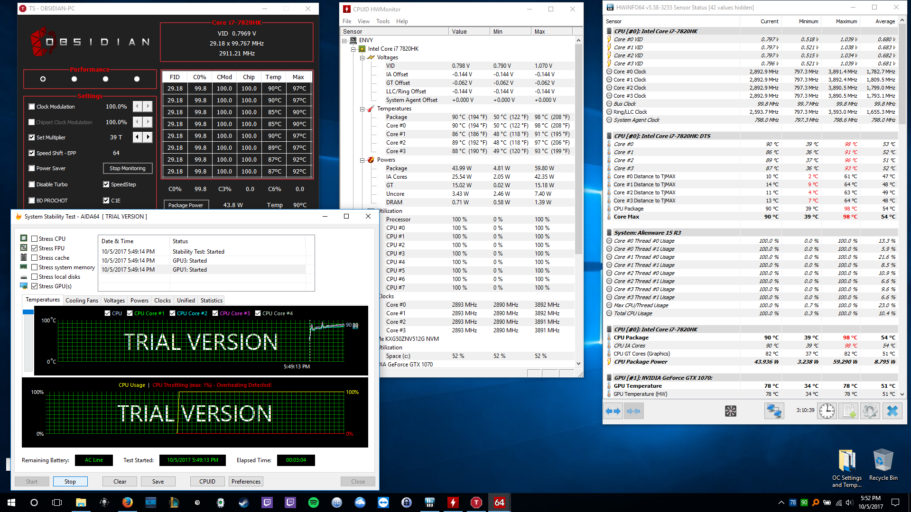Open File menu in HWMonitor
The height and width of the screenshot is (512, 911).
point(347,21)
